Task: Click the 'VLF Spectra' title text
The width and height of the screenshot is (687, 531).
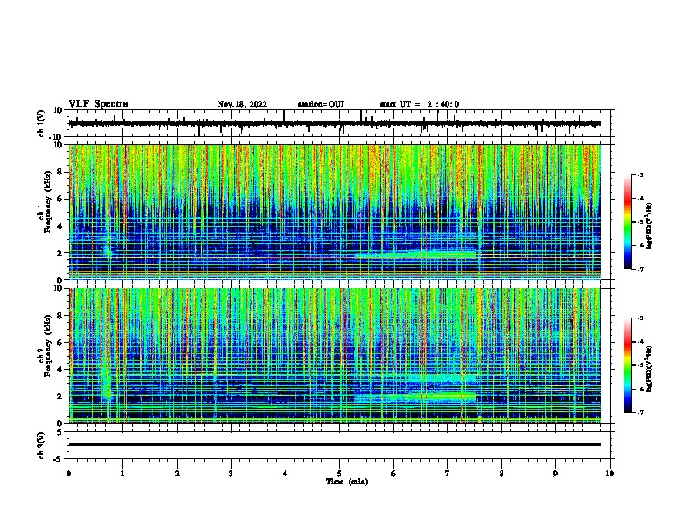Action: pos(98,104)
